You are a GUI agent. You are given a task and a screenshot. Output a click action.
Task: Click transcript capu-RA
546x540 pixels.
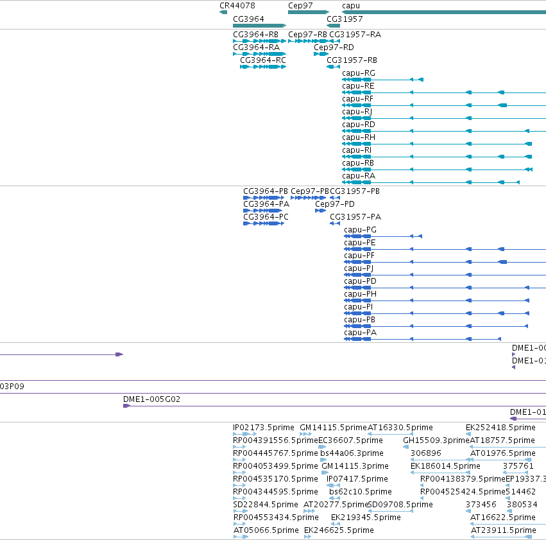pyautogui.click(x=431, y=182)
